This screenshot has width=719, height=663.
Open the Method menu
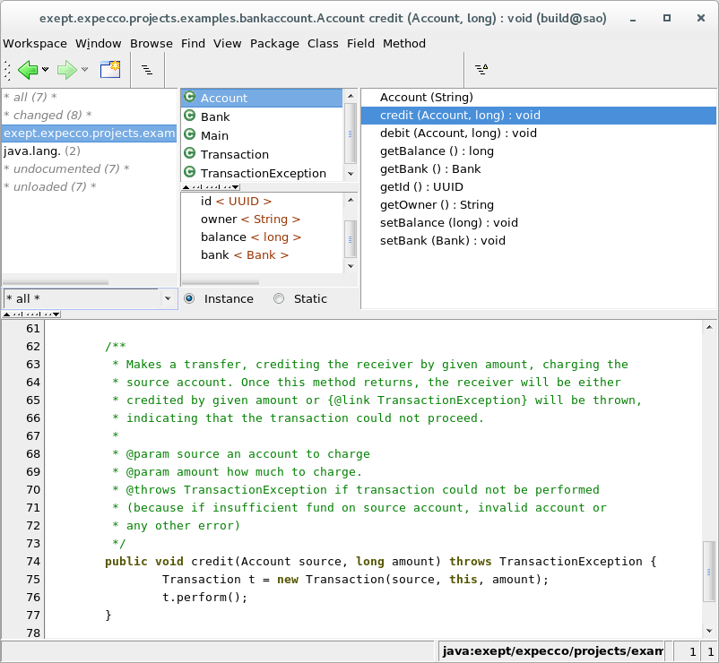click(x=404, y=43)
